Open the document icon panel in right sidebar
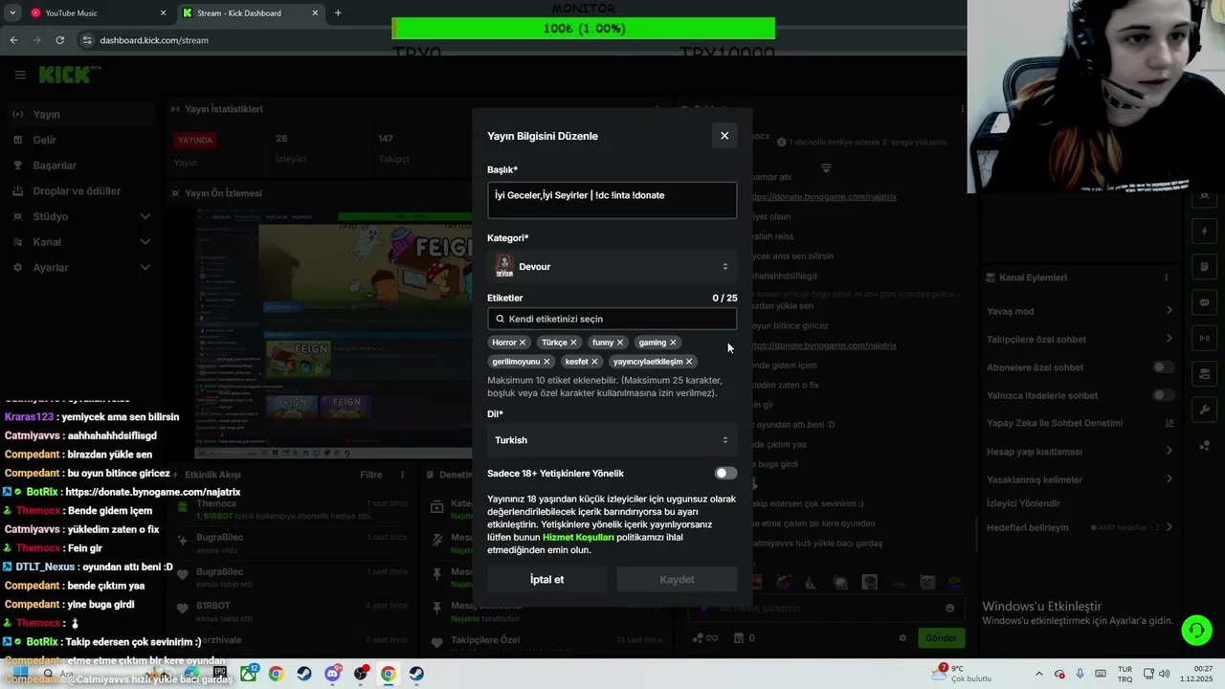 pyautogui.click(x=1205, y=266)
